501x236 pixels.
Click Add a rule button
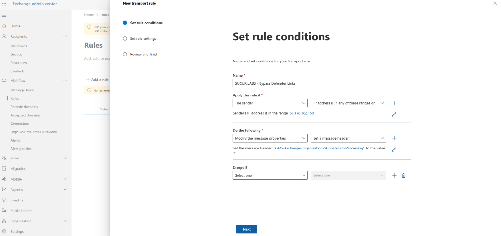pyautogui.click(x=97, y=80)
